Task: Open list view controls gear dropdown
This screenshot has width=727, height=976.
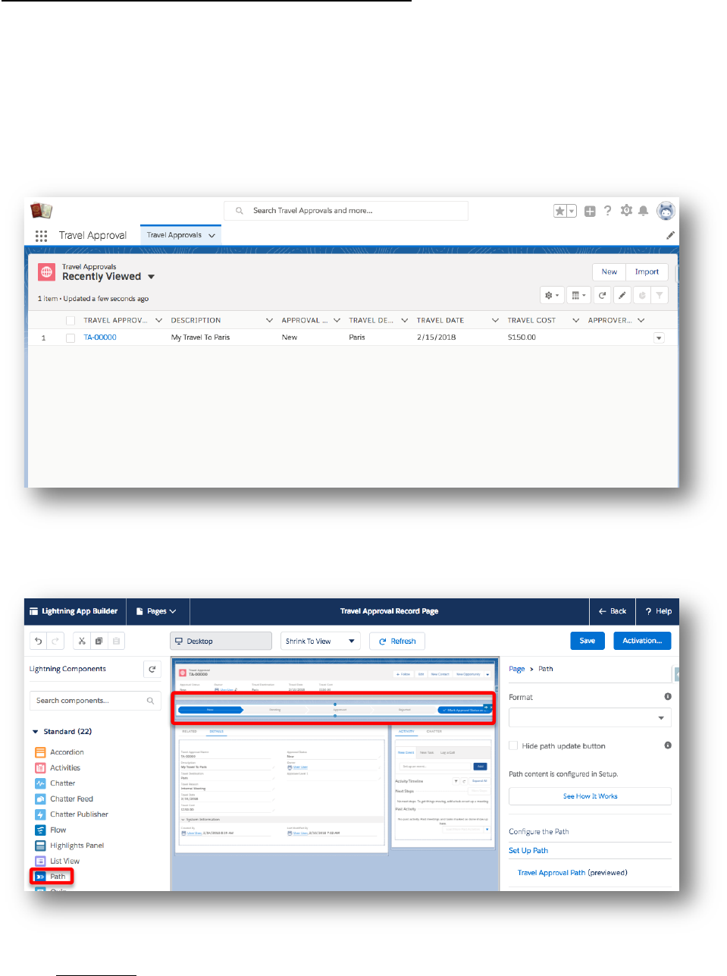Action: [552, 296]
